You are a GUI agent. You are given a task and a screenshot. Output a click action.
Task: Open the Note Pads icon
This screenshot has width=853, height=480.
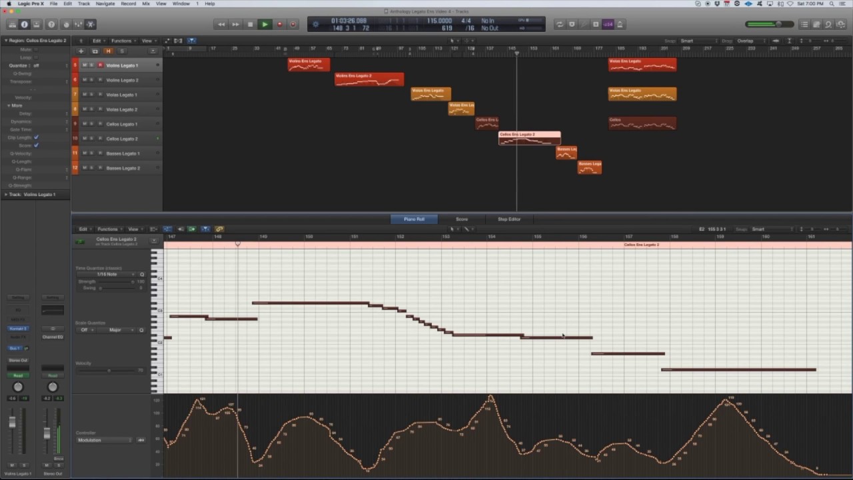(816, 25)
